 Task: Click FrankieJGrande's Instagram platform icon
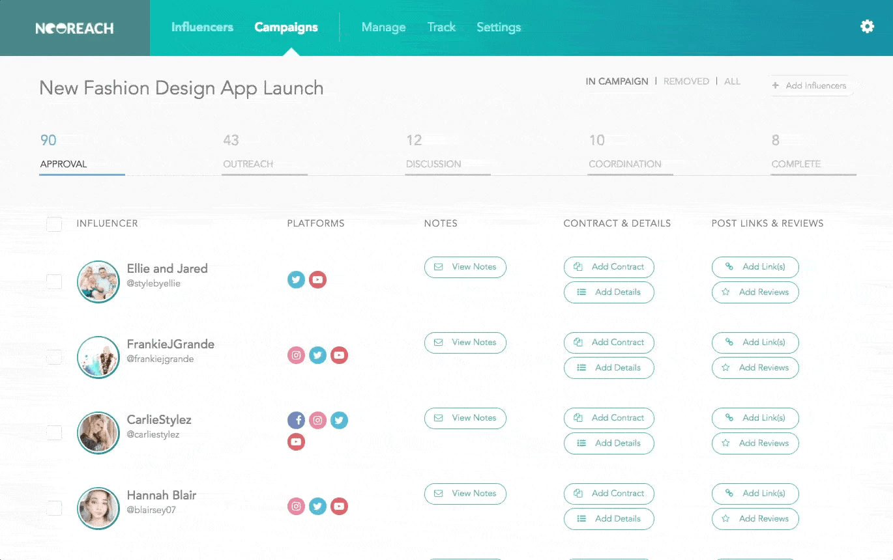tap(296, 356)
